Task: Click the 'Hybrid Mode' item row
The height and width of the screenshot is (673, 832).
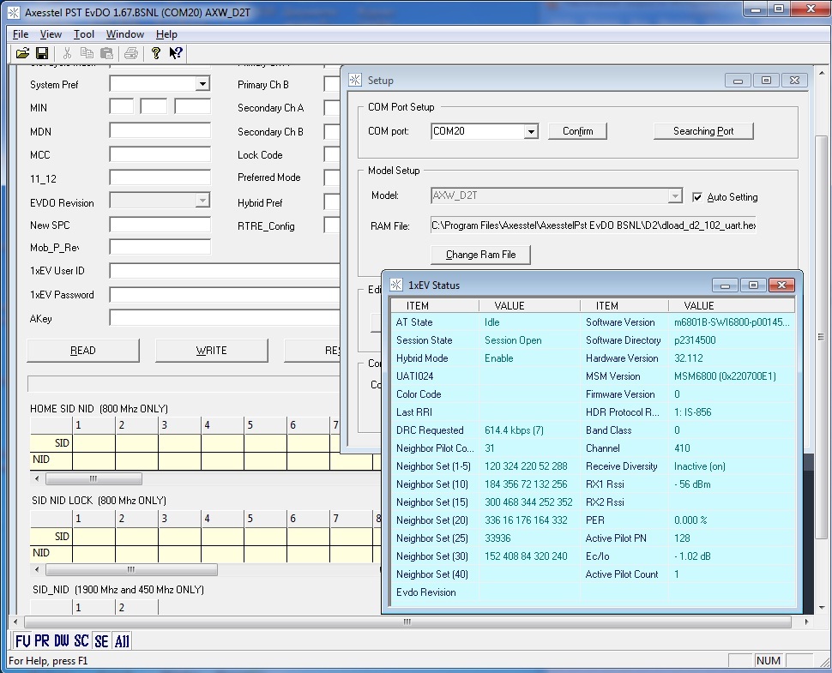Action: tap(422, 358)
